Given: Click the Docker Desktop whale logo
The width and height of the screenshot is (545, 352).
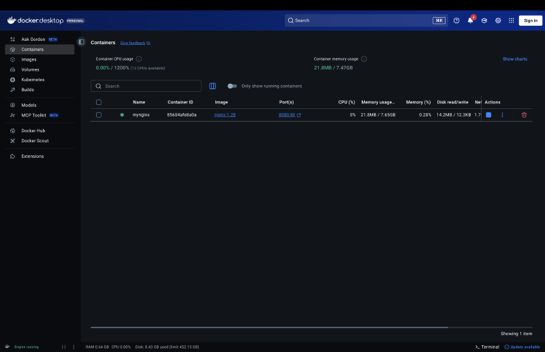Looking at the screenshot, I should point(12,20).
